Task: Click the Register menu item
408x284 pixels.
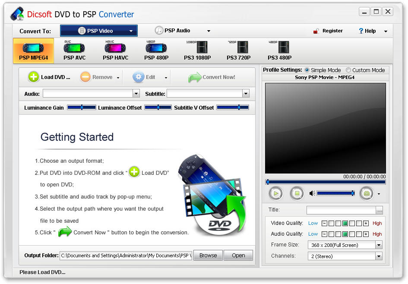Action: point(332,31)
